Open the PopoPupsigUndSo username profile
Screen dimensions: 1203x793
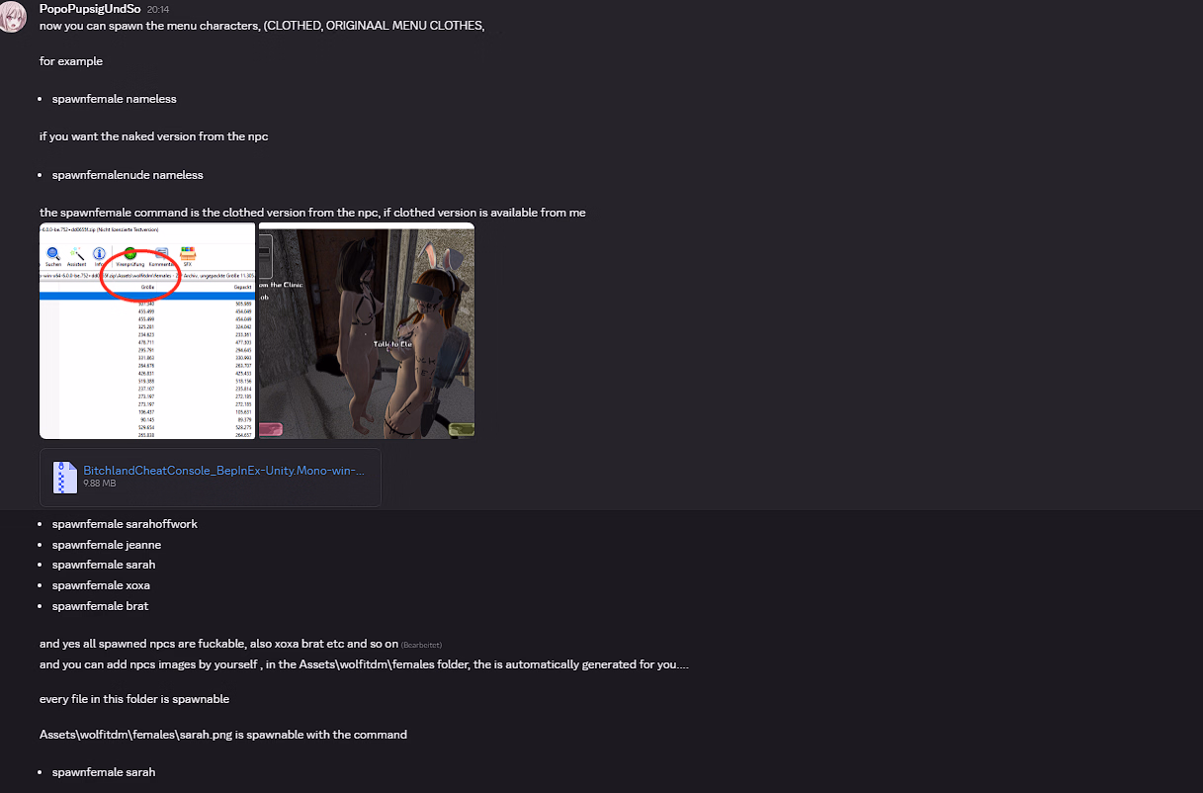click(x=90, y=9)
